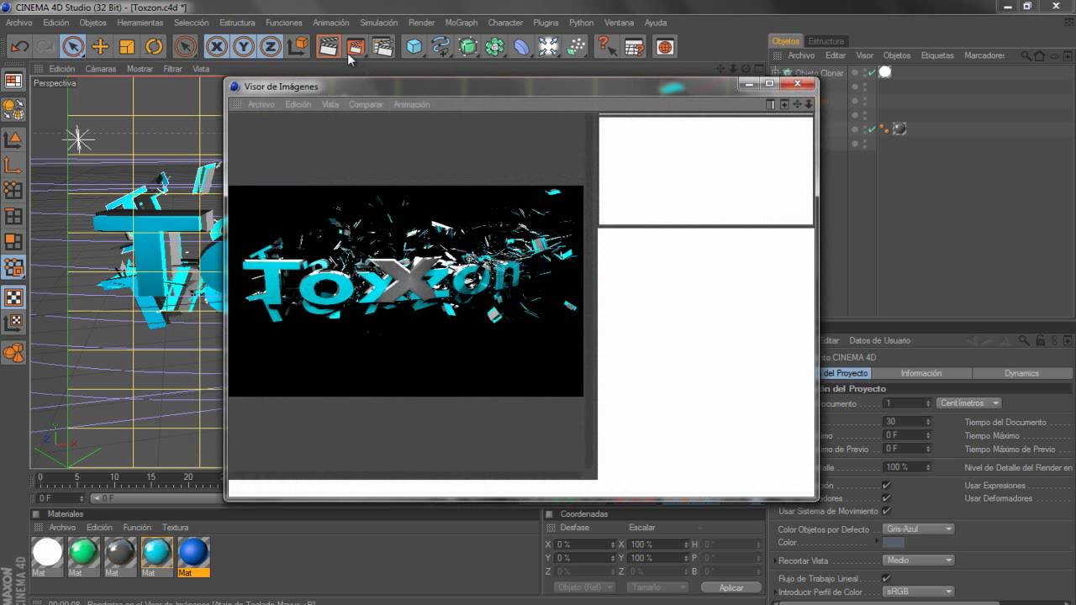
Task: Toggle the Z axis lock
Action: [x=270, y=47]
